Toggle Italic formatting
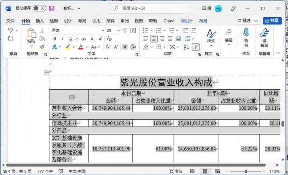This screenshot has height=175, width=288. (63, 38)
